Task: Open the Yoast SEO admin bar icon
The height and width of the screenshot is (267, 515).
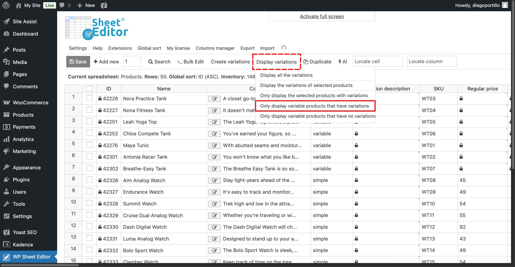Action: pos(104,5)
